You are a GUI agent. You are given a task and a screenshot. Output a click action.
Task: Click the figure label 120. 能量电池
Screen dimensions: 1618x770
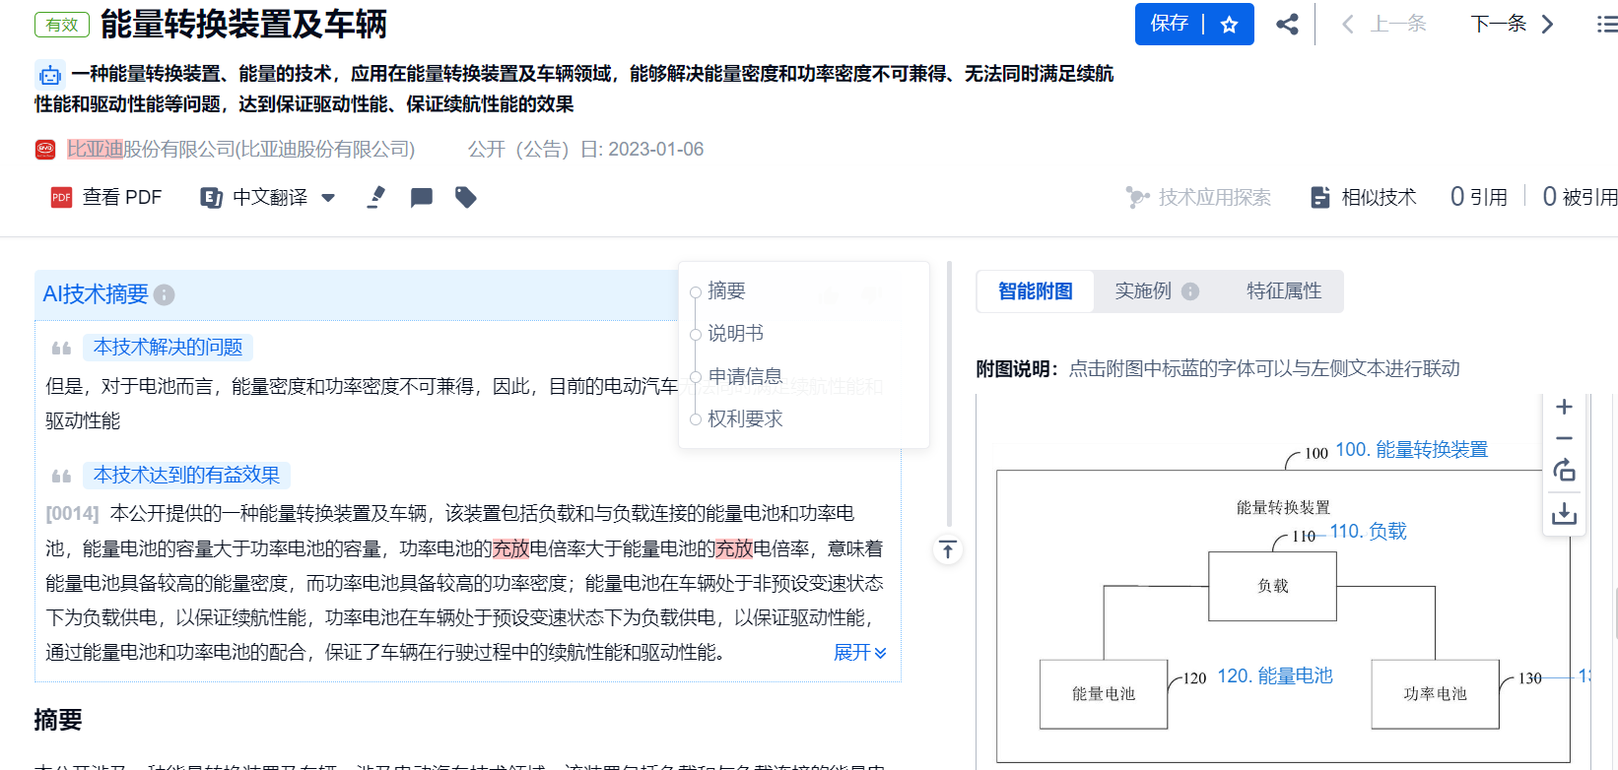point(1275,676)
